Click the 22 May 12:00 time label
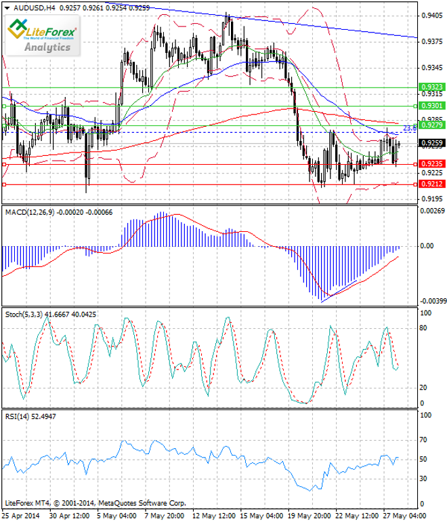Screen dimensions: 447x522 (357, 516)
